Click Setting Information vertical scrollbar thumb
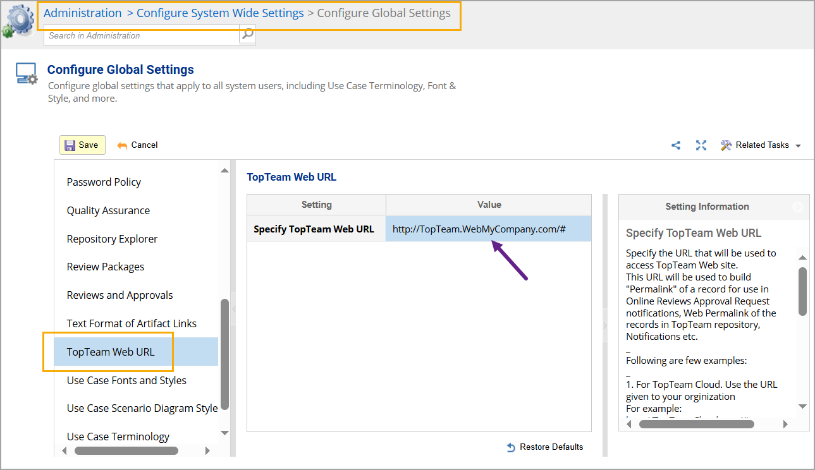The image size is (815, 470). pos(803,291)
